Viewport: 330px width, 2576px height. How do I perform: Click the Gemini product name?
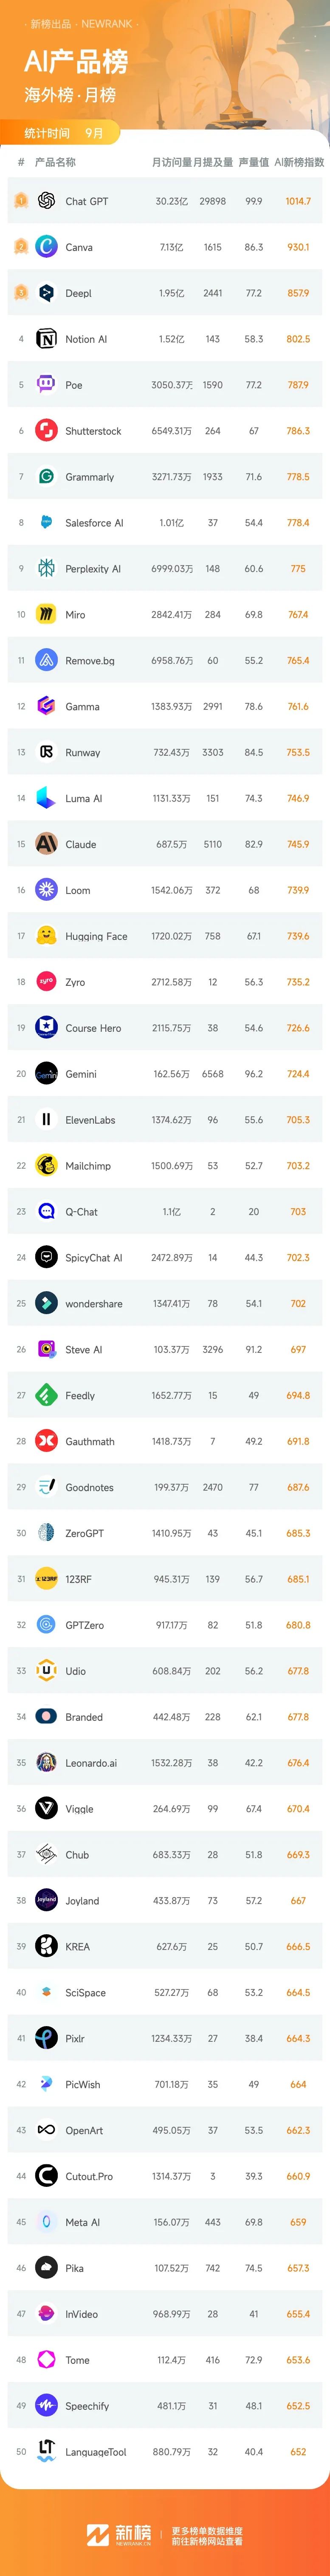pos(81,1074)
